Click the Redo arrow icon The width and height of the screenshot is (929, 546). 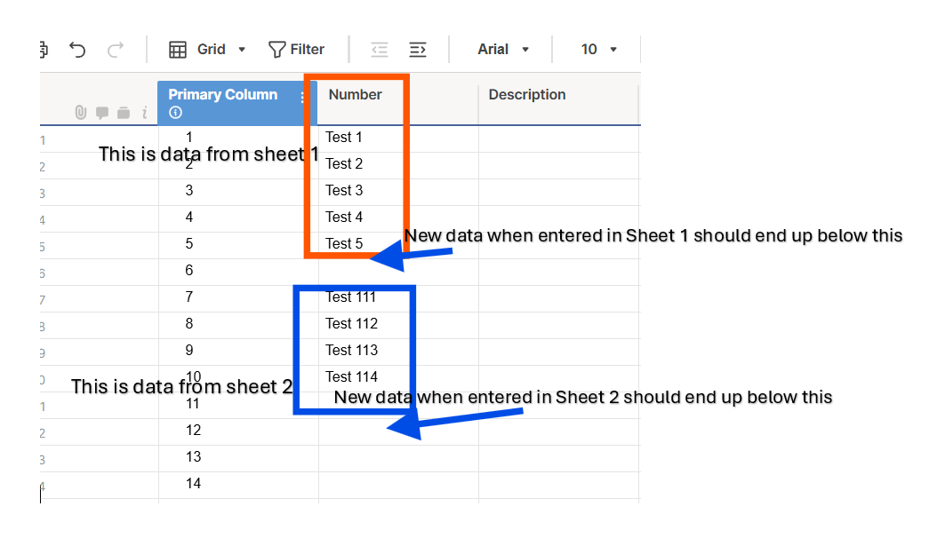pos(116,50)
